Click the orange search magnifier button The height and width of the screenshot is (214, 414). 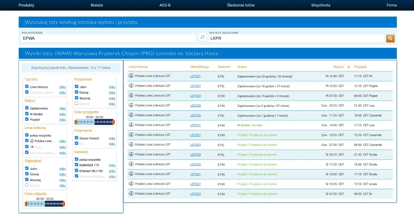click(x=390, y=38)
